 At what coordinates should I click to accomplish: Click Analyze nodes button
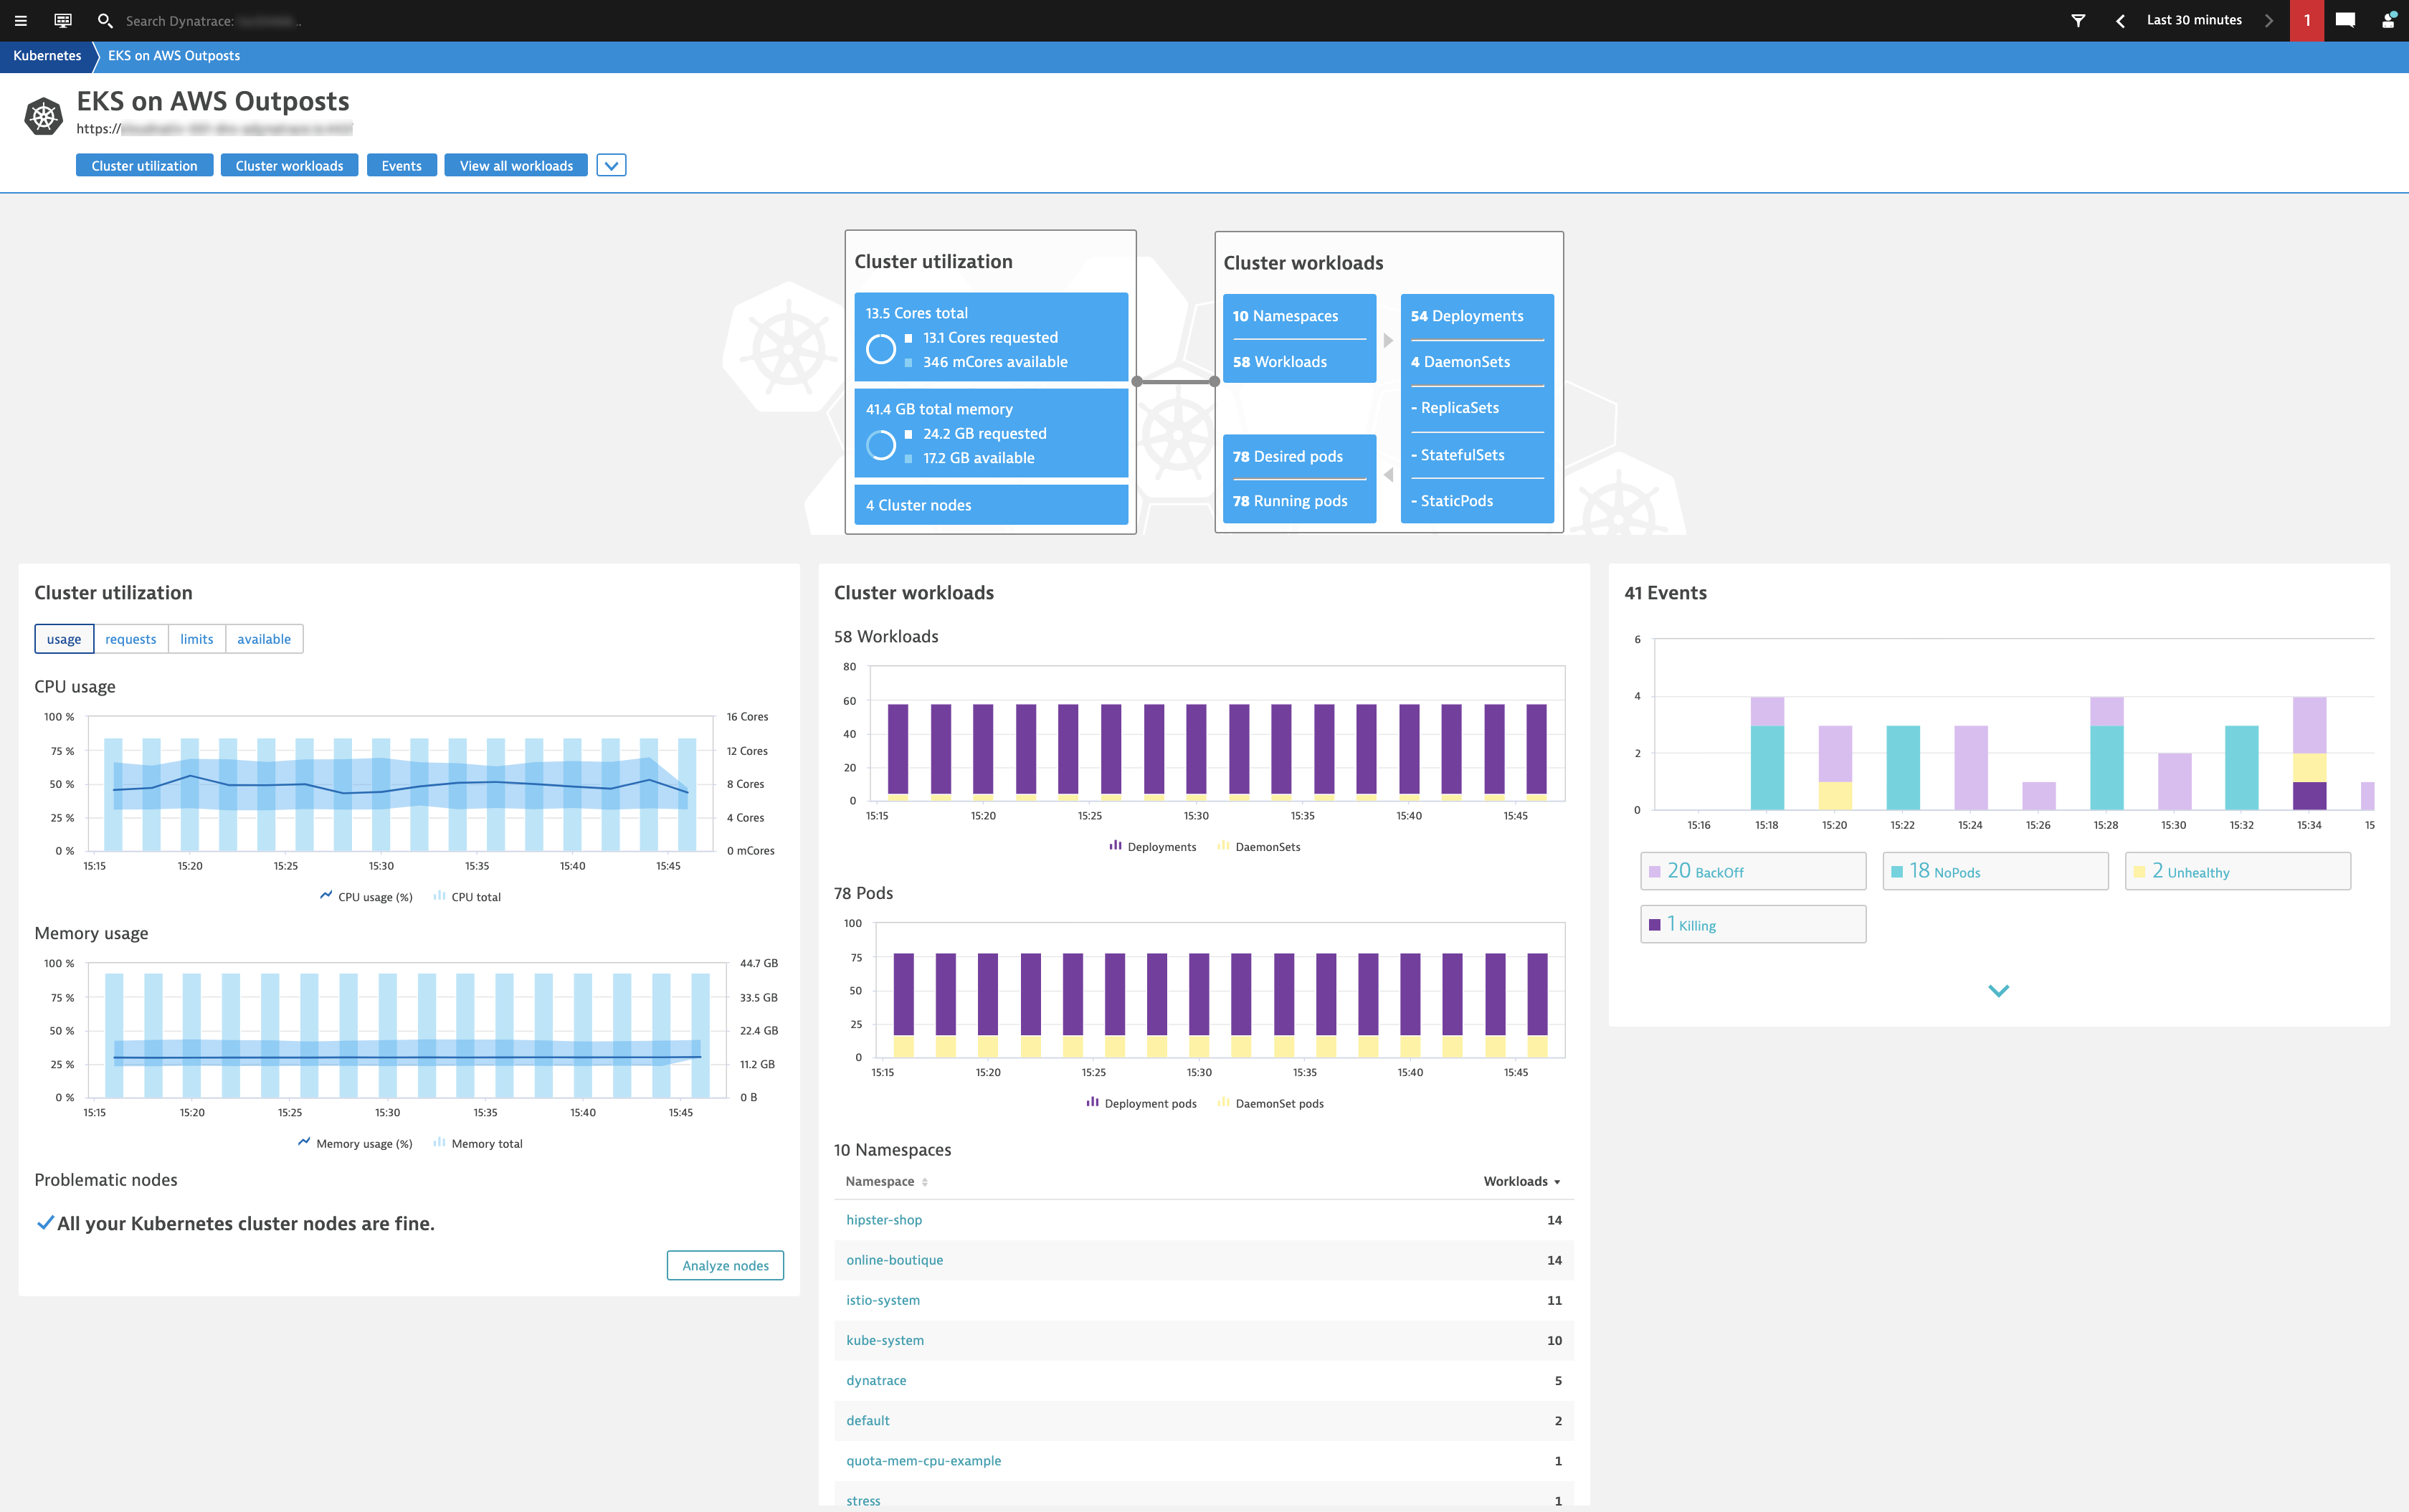[725, 1265]
